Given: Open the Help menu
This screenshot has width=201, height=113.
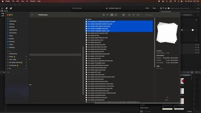Looking at the screenshot, I should [39, 1].
